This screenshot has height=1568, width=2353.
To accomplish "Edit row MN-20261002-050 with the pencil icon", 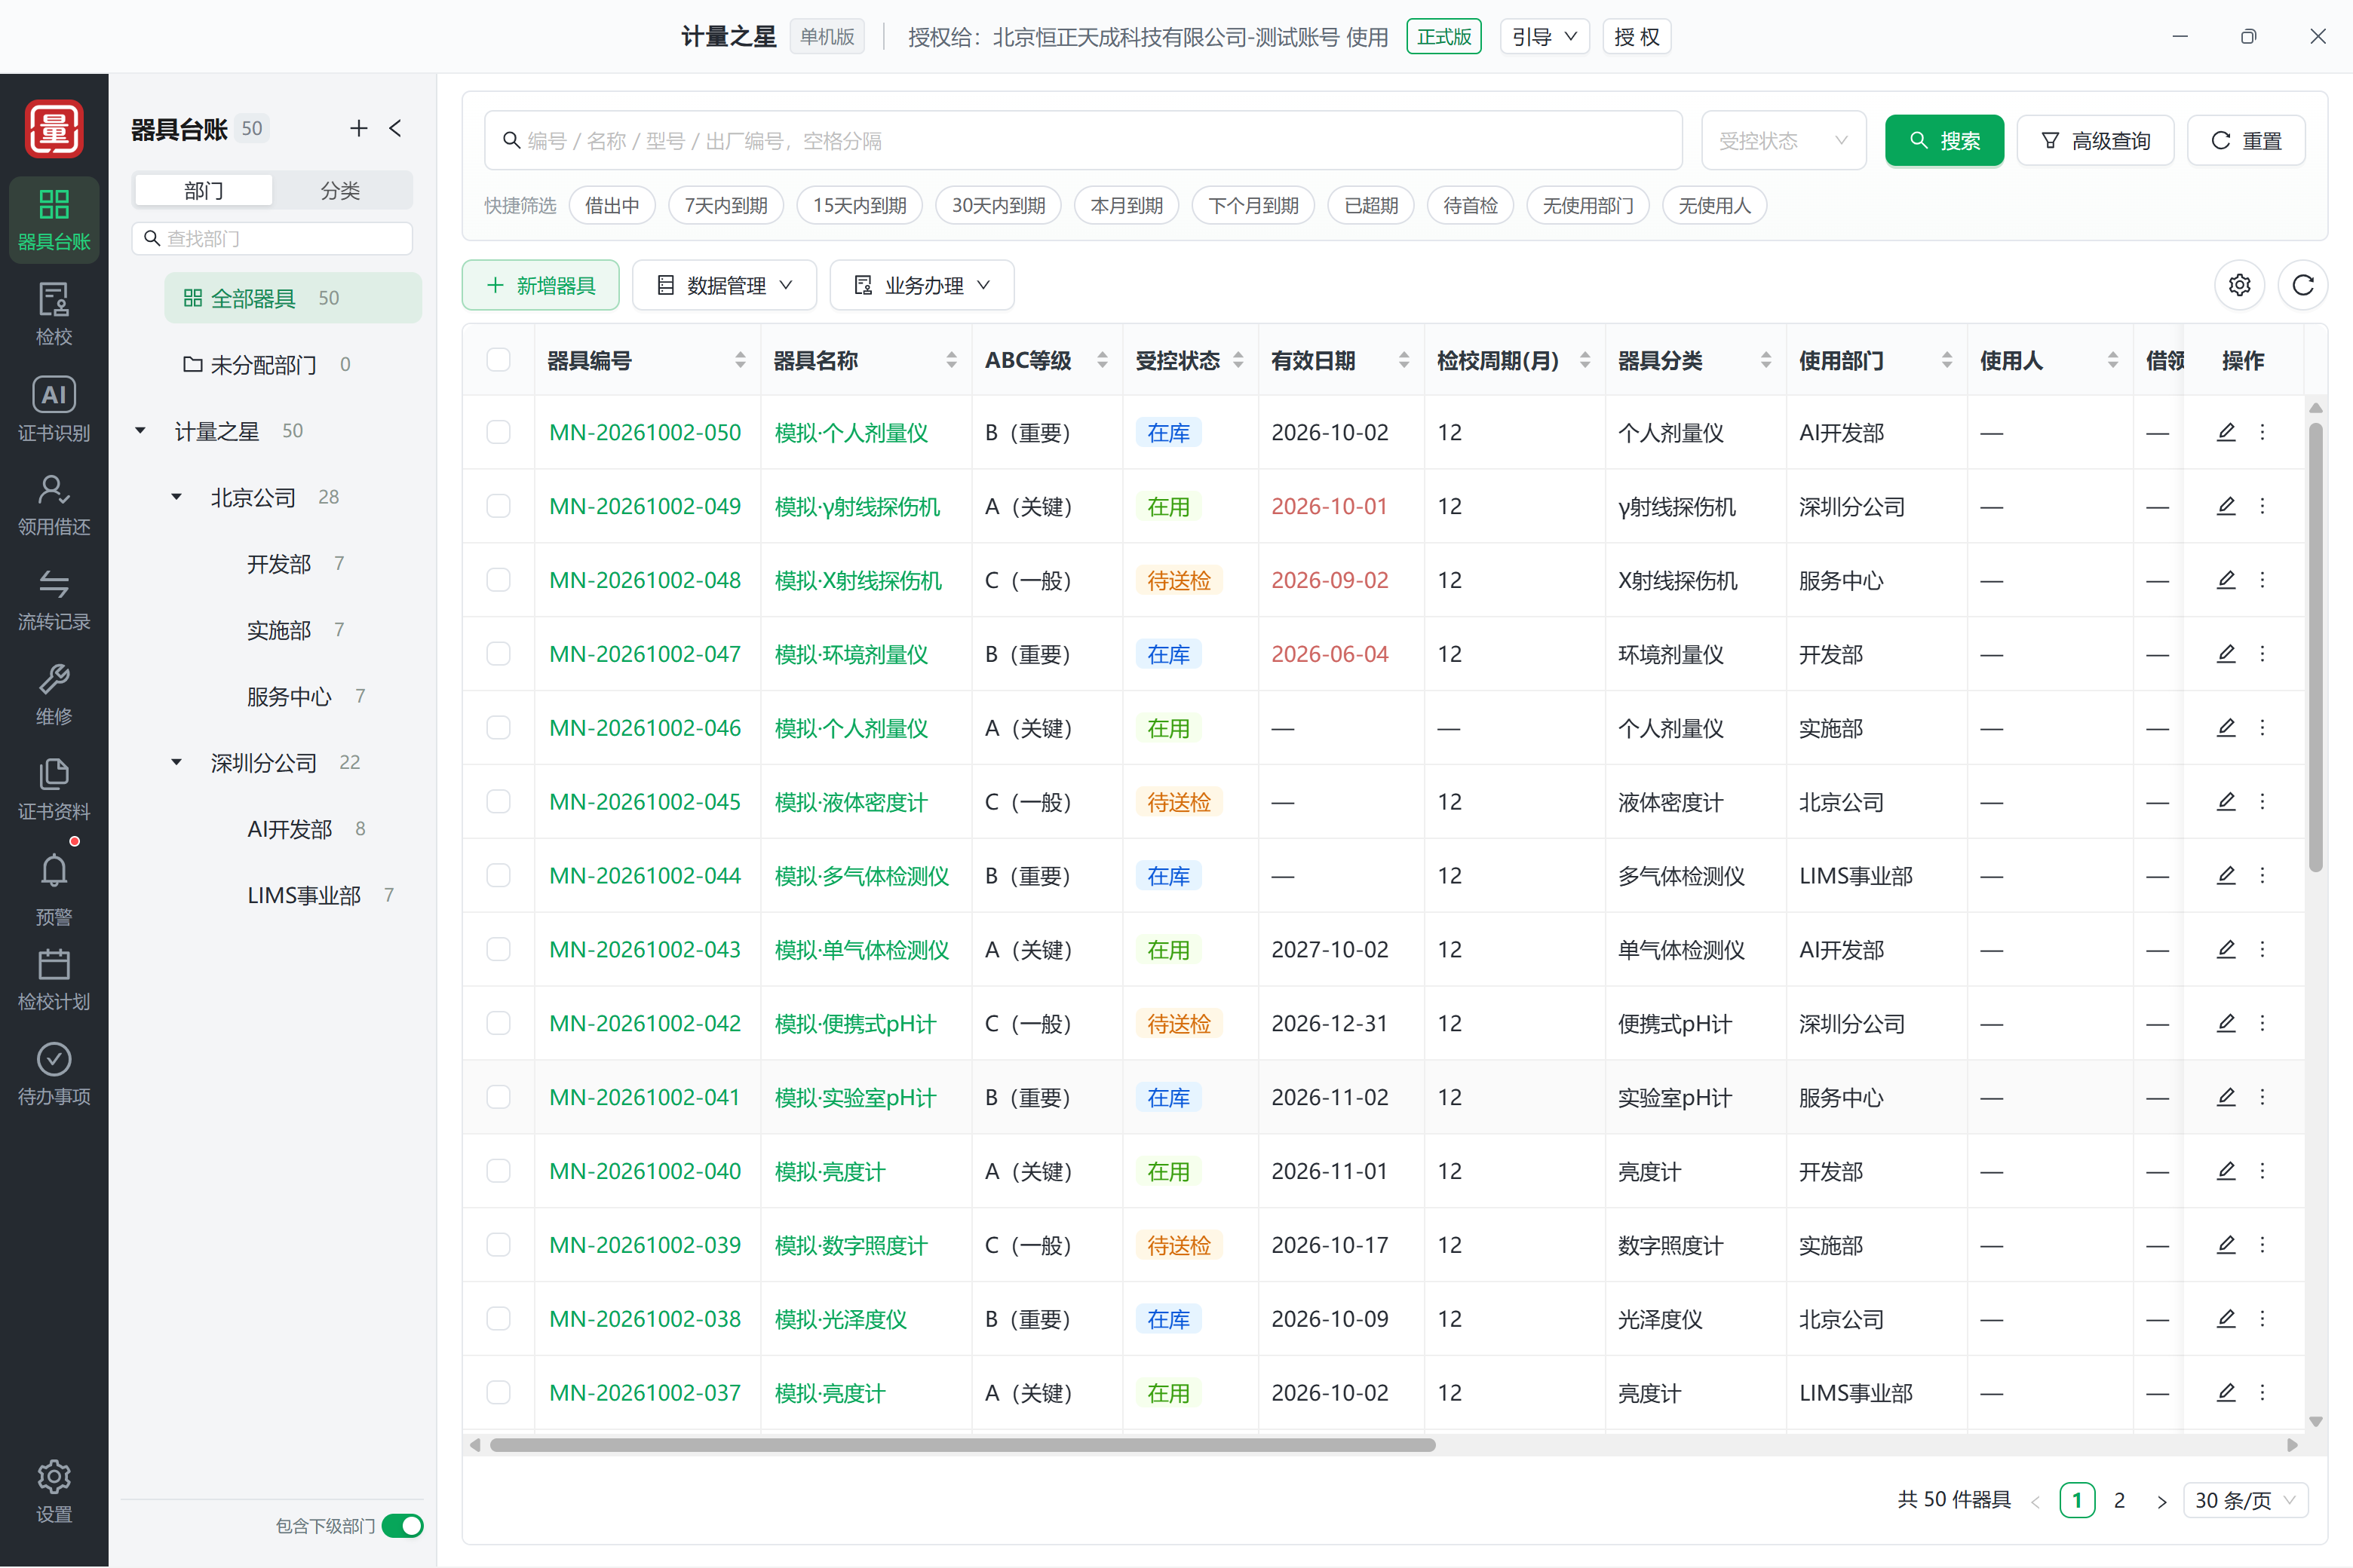I will point(2226,432).
